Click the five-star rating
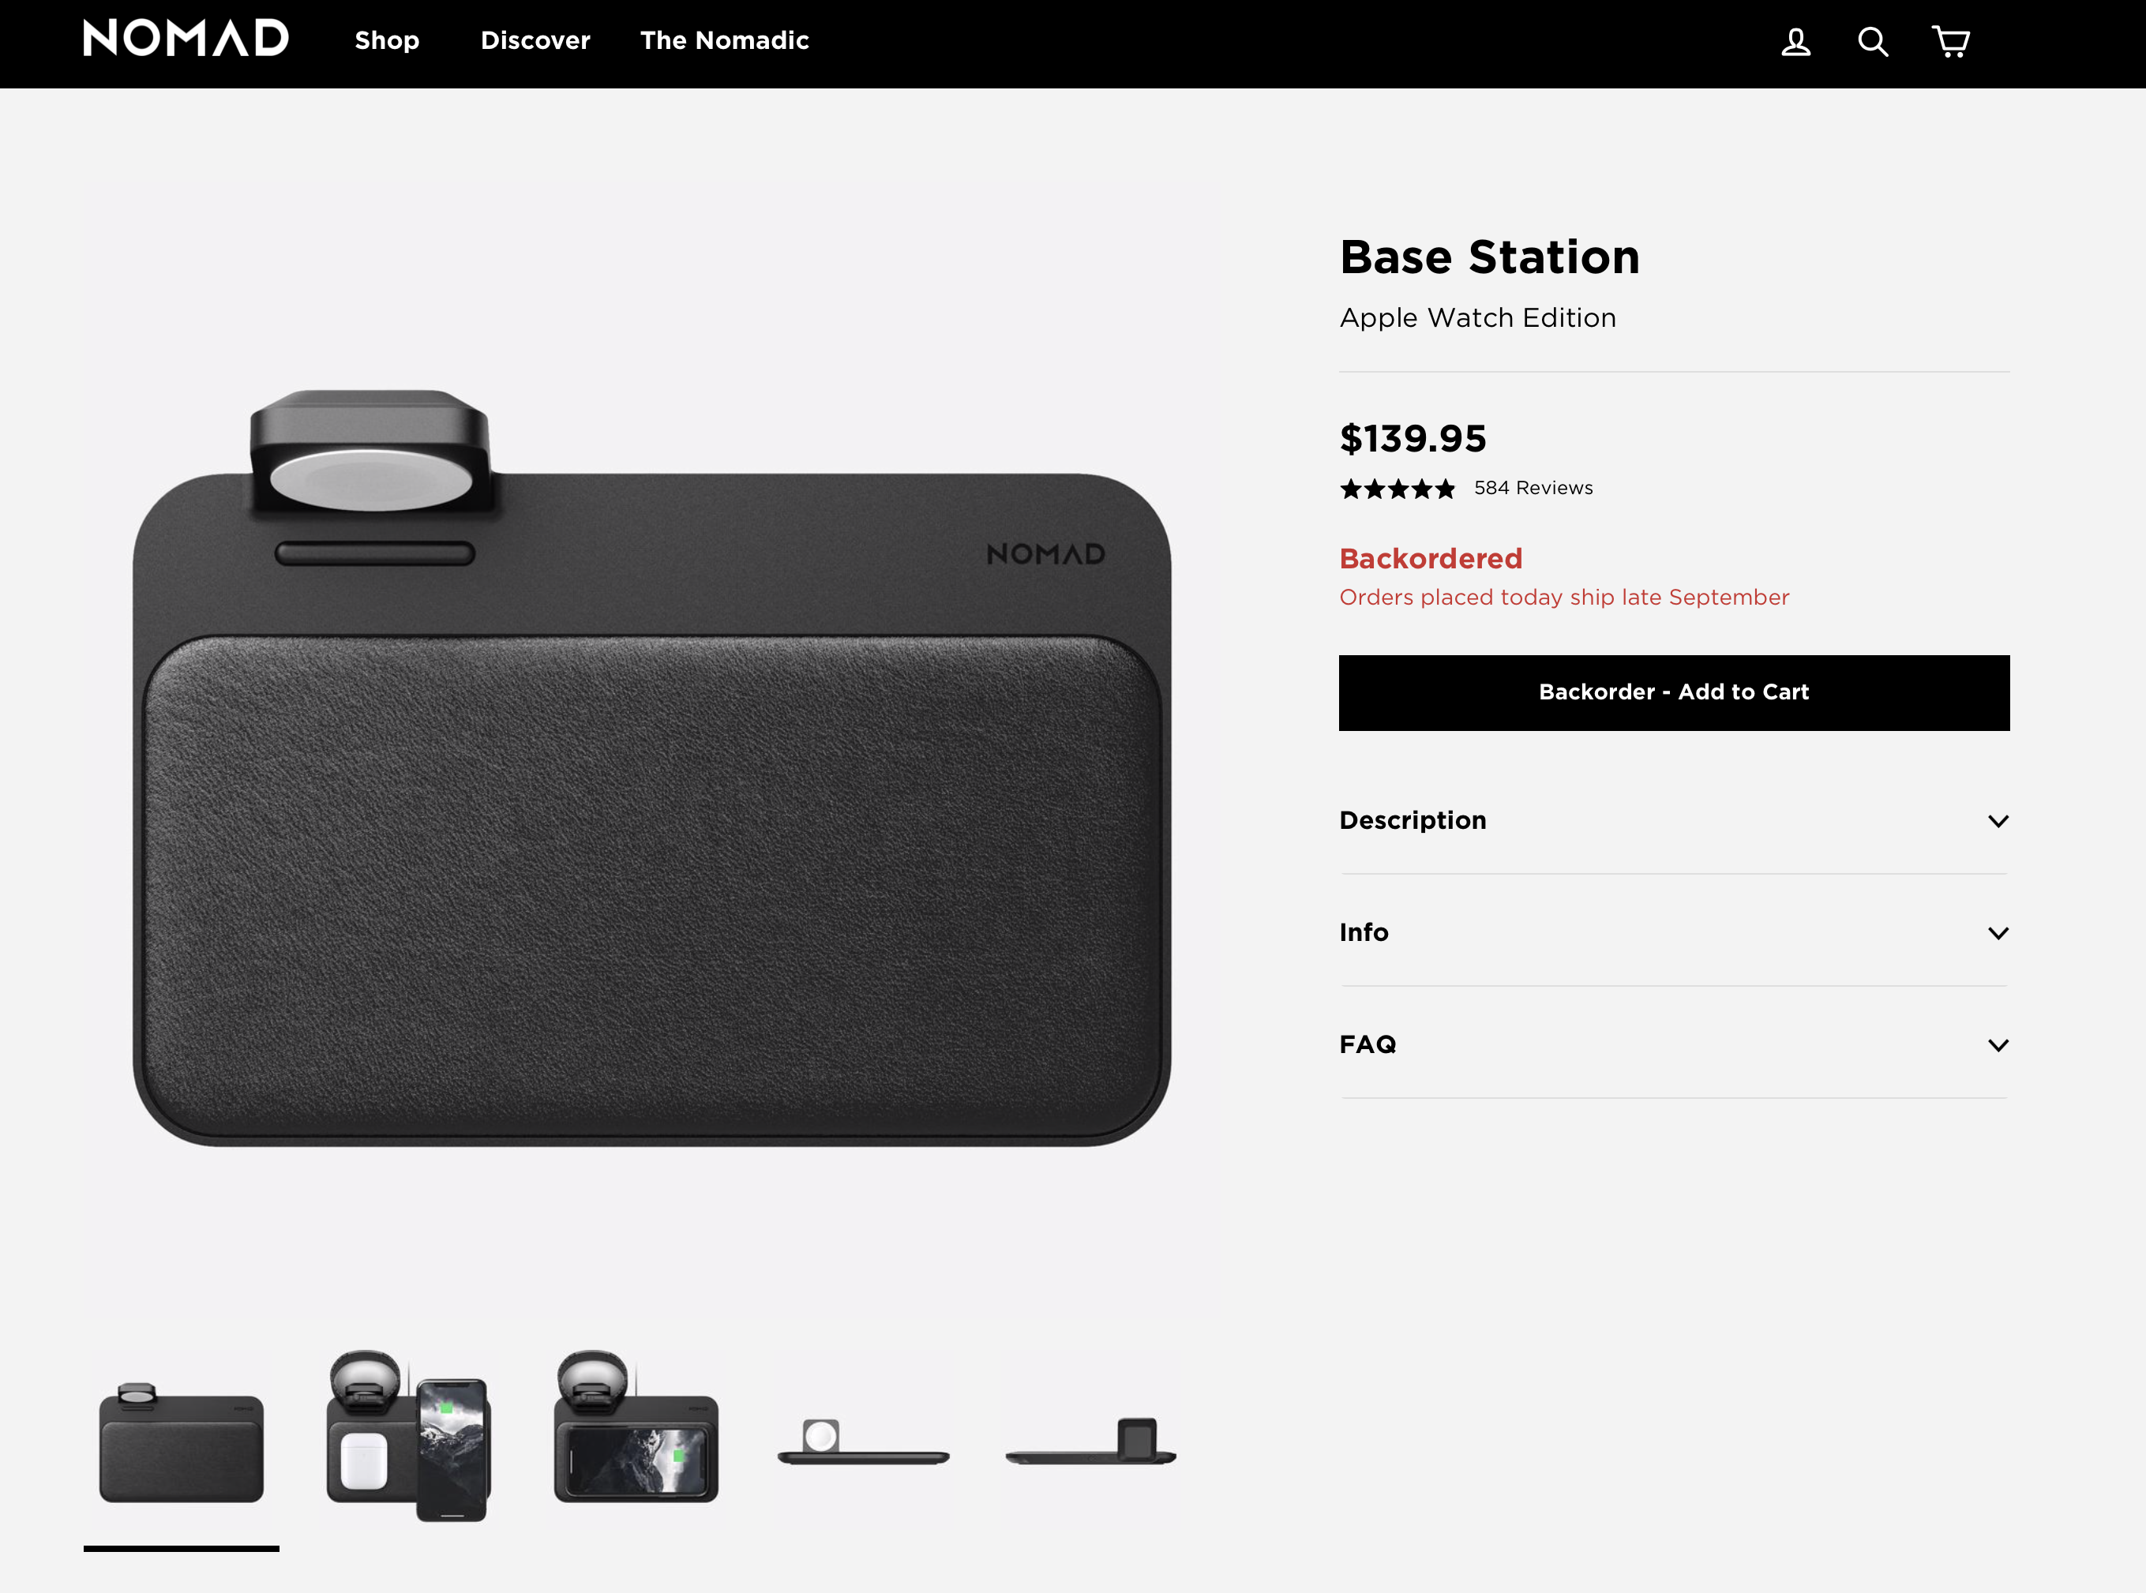 pos(1397,489)
